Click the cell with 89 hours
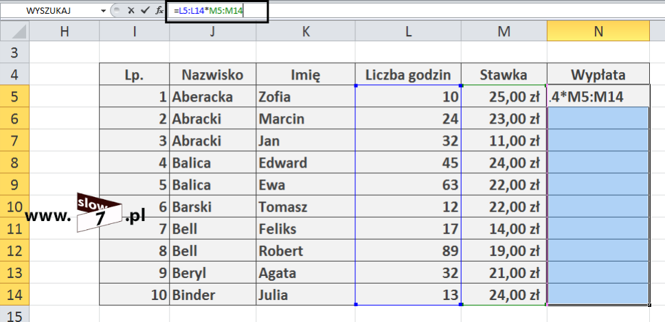665x322 pixels. (408, 251)
